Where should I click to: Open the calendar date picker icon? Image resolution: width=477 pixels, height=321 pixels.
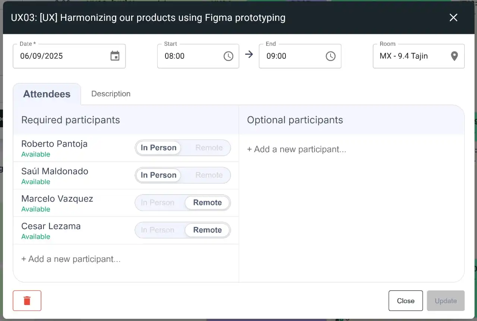(115, 56)
